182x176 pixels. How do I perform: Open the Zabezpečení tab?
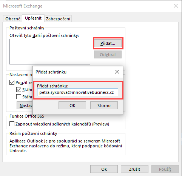58,19
